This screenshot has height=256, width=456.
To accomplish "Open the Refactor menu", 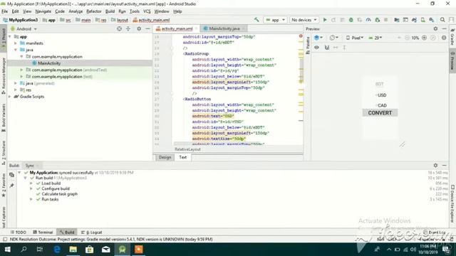I will click(x=94, y=11).
